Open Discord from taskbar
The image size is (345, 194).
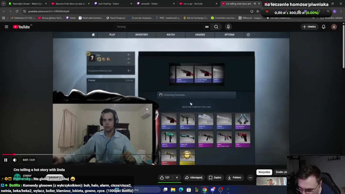click(213, 190)
